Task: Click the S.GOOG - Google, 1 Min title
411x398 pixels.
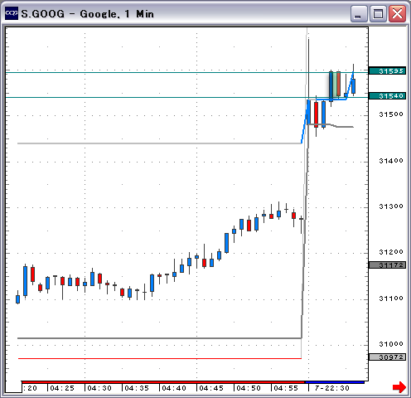Action: pos(87,13)
